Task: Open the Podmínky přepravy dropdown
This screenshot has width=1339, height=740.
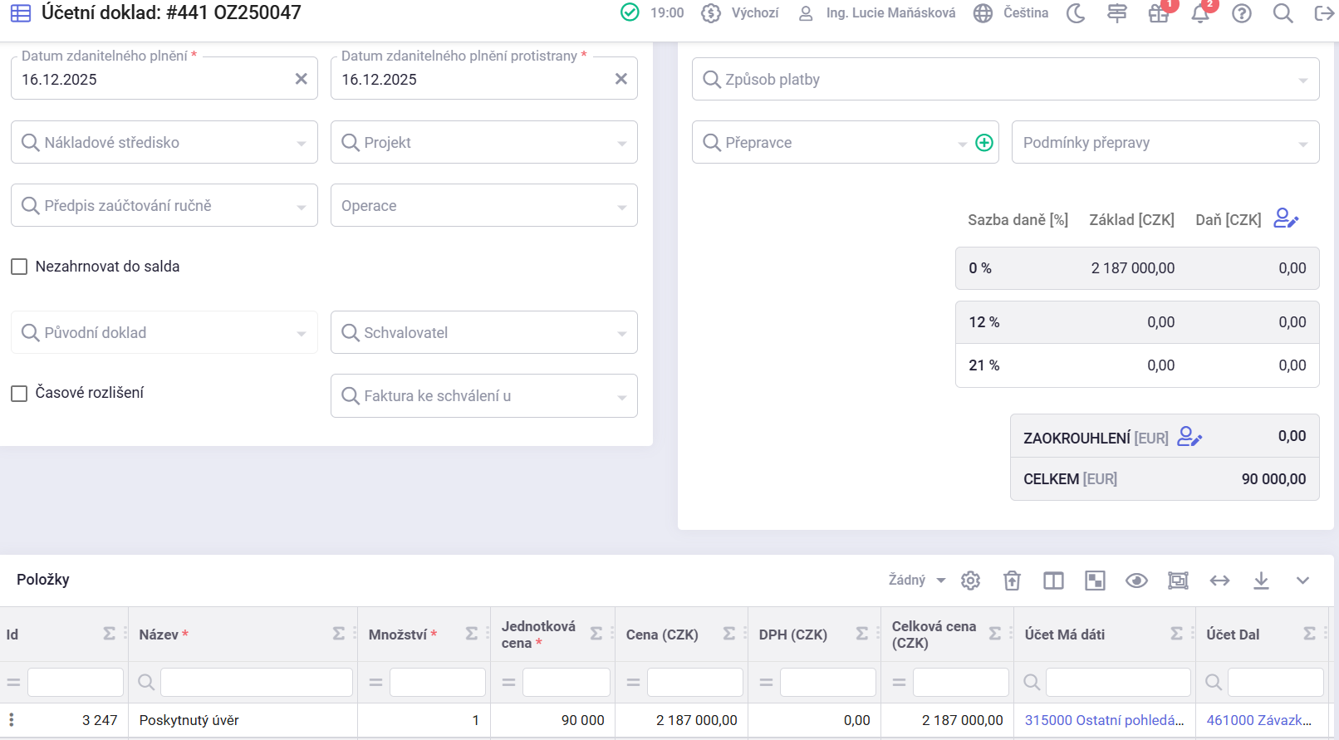Action: (x=1165, y=143)
